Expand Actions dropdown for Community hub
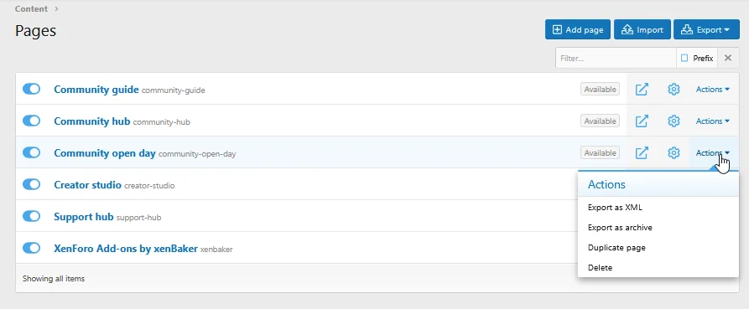 tap(713, 121)
